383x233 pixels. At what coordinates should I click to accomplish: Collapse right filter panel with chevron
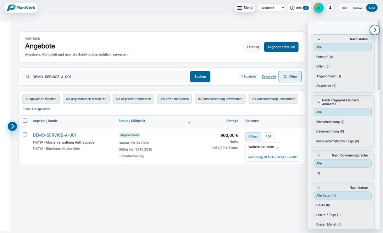pos(375,30)
